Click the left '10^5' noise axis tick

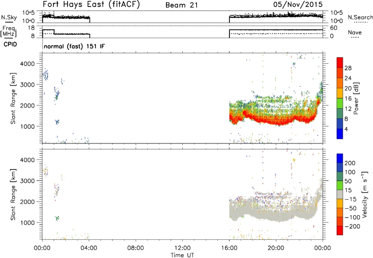click(28, 13)
